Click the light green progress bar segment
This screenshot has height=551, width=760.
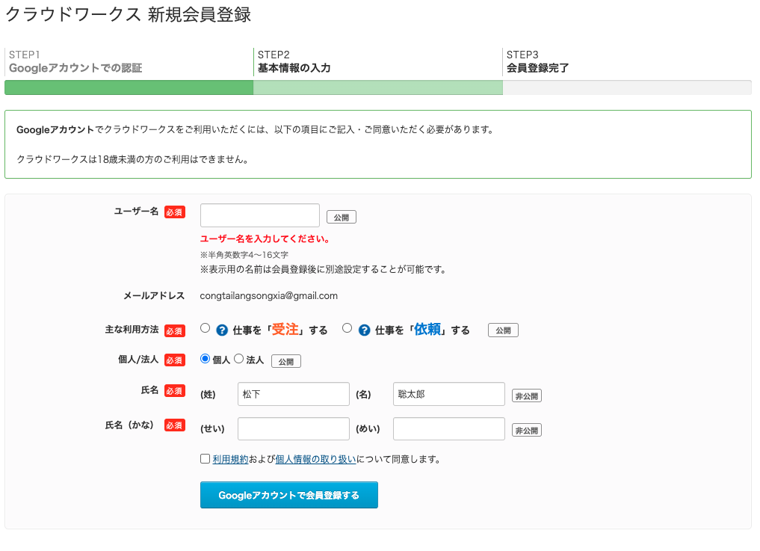coord(378,87)
